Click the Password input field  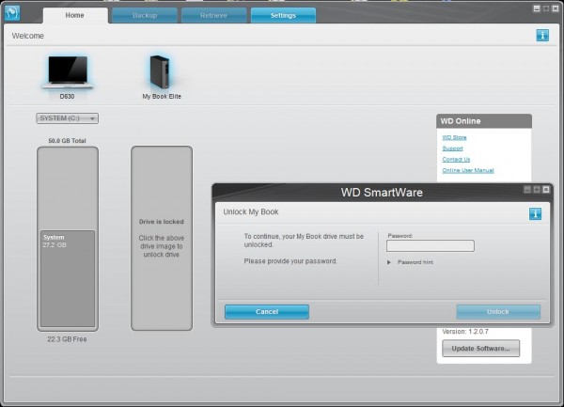point(431,246)
